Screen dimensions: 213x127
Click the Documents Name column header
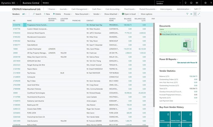click(162, 29)
